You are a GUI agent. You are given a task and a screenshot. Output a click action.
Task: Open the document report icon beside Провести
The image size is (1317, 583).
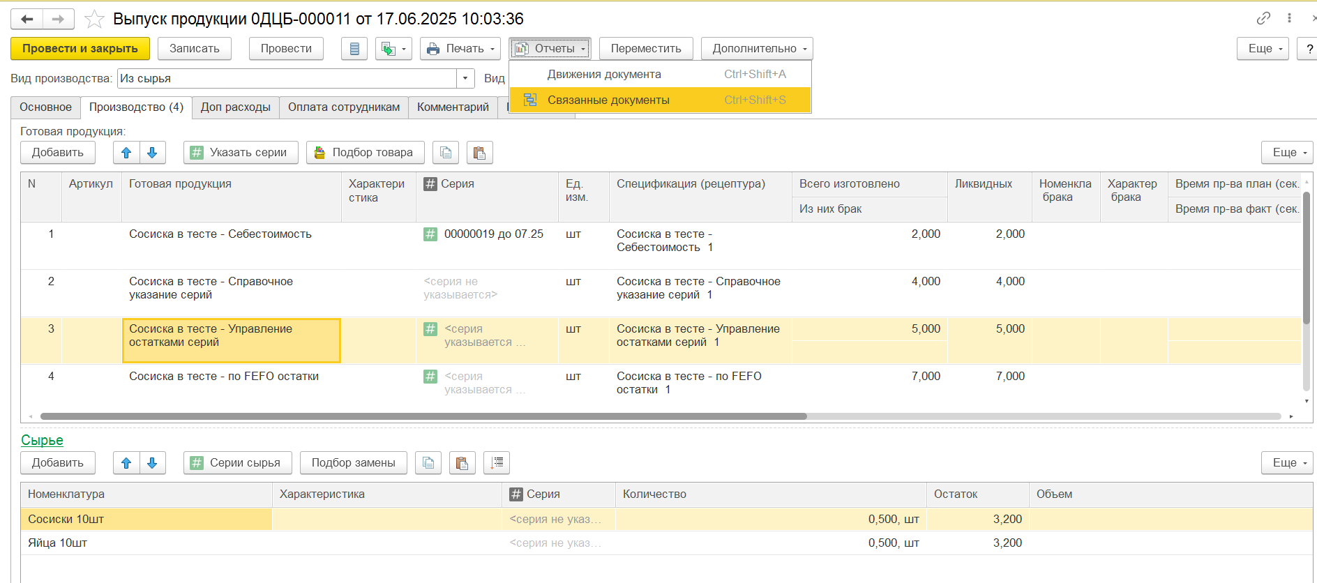pyautogui.click(x=354, y=49)
